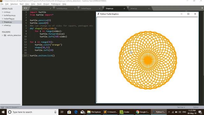Select turtleSquire.py in Open Files sidebar
The height and width of the screenshot is (115, 204).
click(x=10, y=15)
